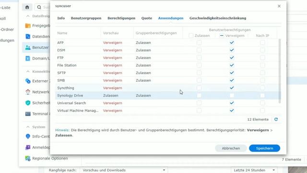Click the Abbrechen button
307x173 pixels.
[x=231, y=148]
